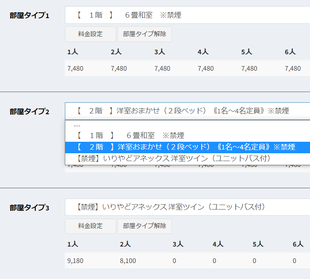This screenshot has width=310, height=279.
Task: Click the 4人 column header in 部屋タイプ1
Action: (x=203, y=52)
